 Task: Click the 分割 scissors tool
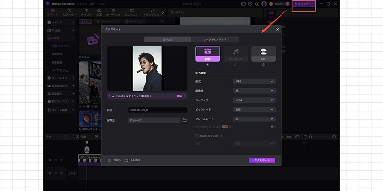click(80, 137)
